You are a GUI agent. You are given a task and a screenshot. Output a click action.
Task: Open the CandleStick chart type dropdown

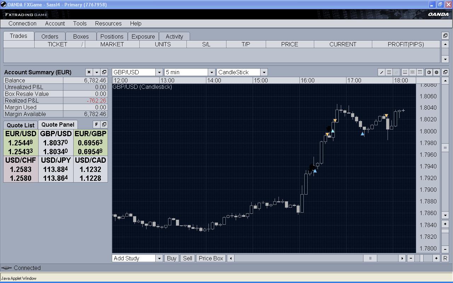tap(264, 72)
